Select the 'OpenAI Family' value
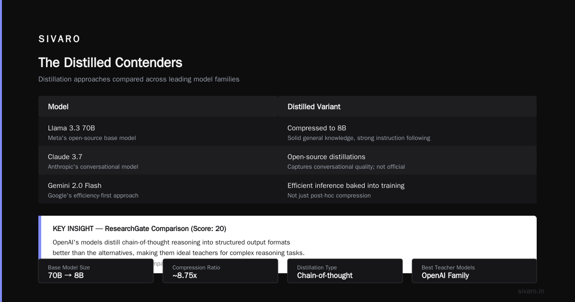This screenshot has width=575, height=302. click(445, 276)
